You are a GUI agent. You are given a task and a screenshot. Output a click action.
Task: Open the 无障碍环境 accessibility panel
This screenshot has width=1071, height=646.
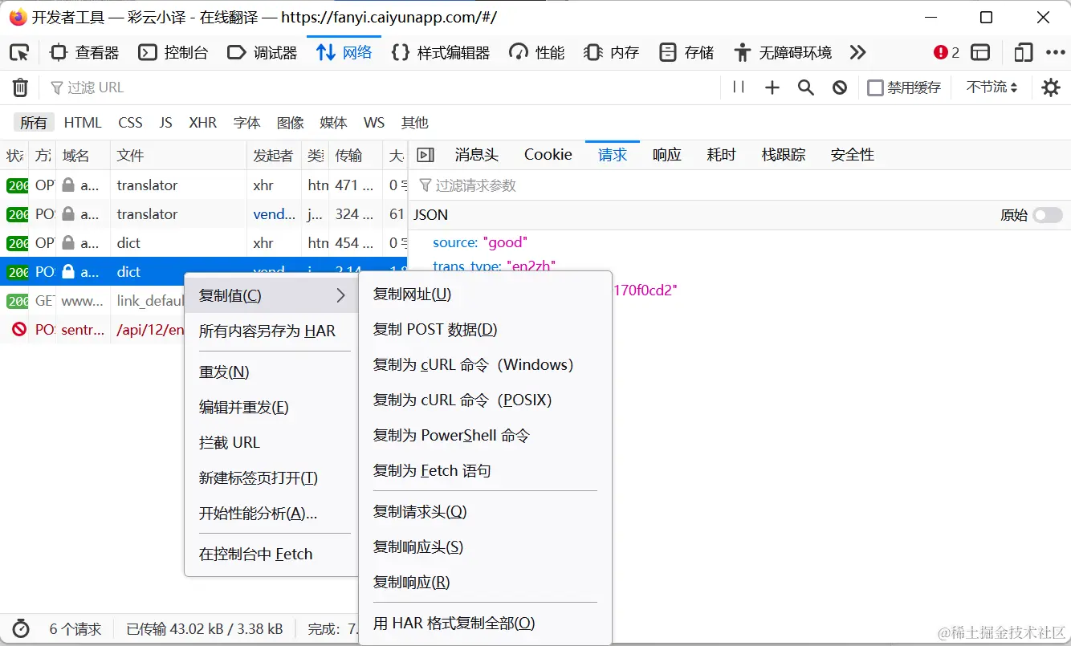tap(783, 53)
